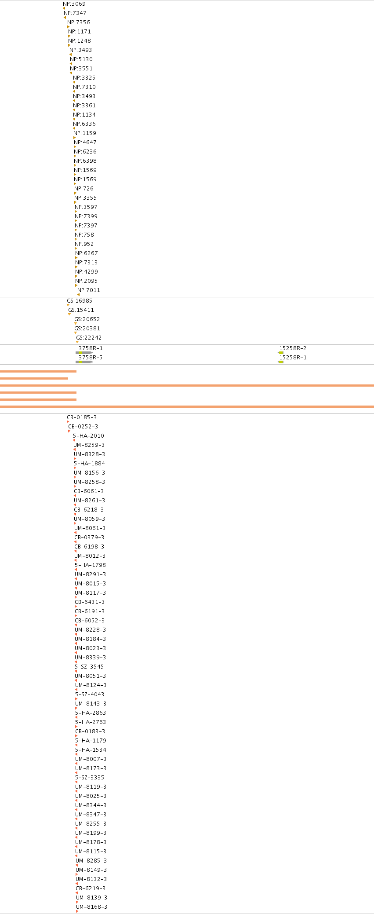Select the NP:726 feature
This screenshot has height=914, width=374.
pos(84,189)
